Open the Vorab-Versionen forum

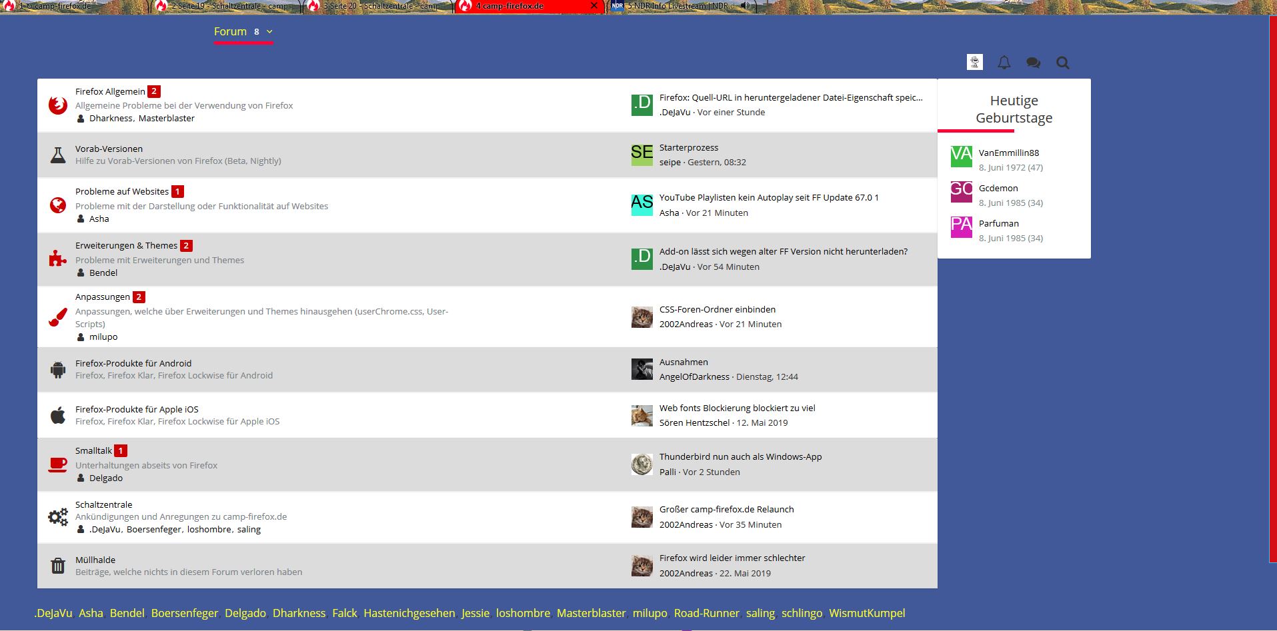(109, 149)
